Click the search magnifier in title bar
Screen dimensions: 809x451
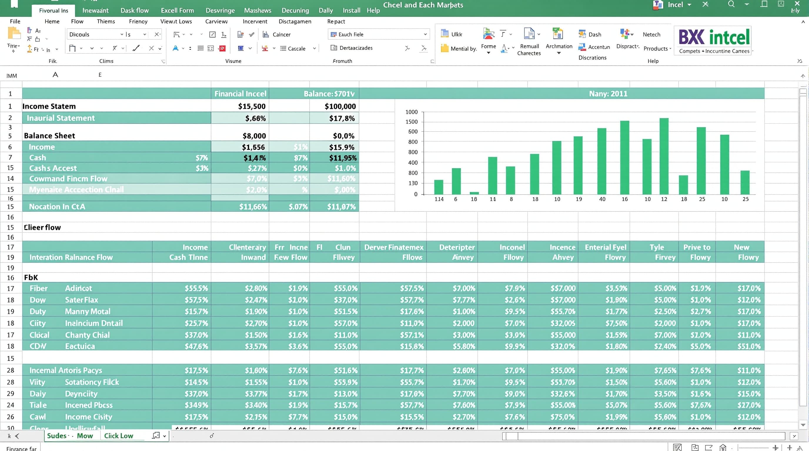[731, 4]
